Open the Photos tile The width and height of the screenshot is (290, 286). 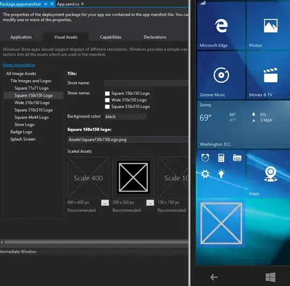click(x=268, y=26)
